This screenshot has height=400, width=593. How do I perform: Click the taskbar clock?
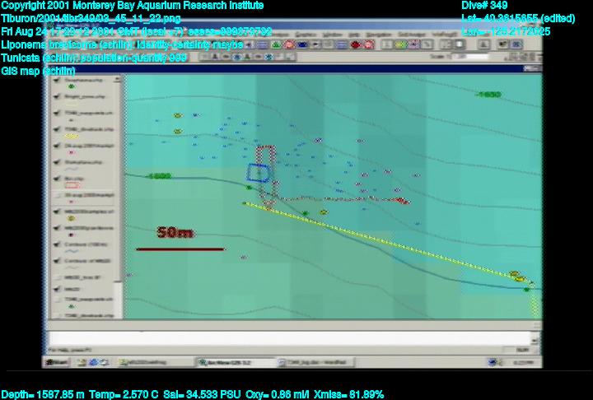(522, 363)
